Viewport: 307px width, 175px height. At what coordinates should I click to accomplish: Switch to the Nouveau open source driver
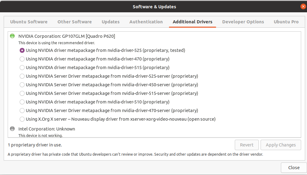tap(22, 119)
